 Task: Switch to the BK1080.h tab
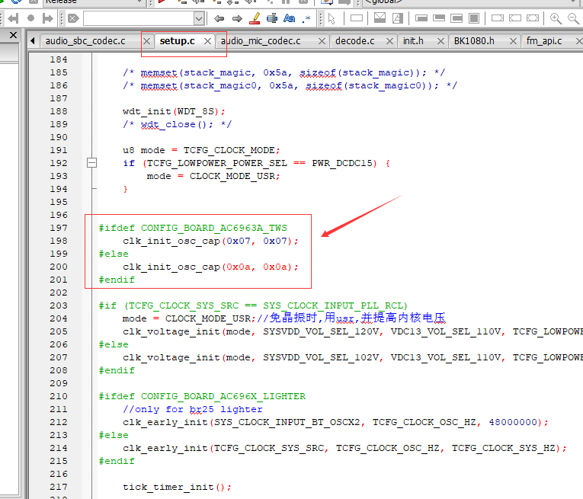(474, 41)
